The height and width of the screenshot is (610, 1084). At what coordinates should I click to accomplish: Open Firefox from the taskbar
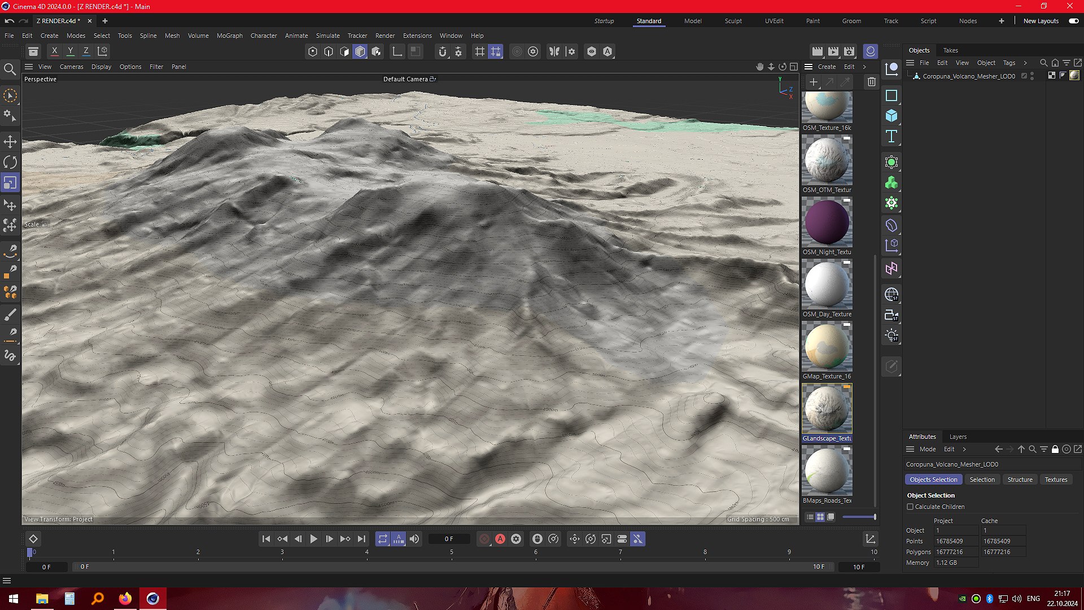tap(125, 599)
